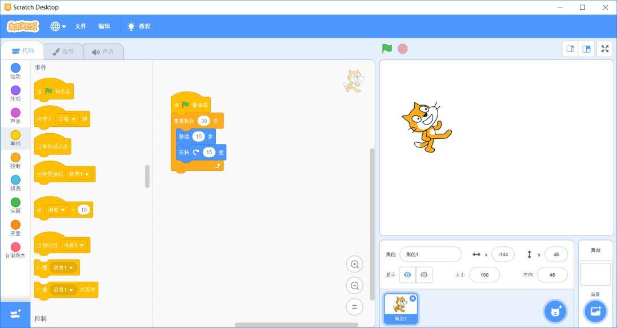Click the cat sprite on stage

coord(426,127)
